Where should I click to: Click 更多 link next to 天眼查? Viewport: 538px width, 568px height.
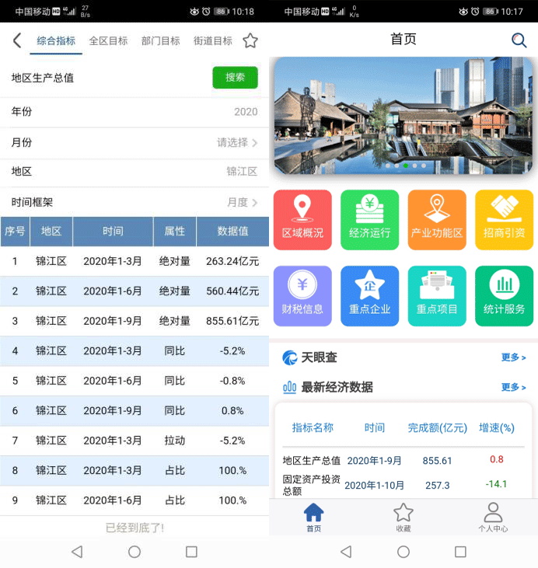pos(513,357)
